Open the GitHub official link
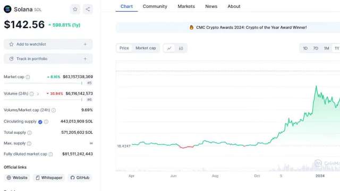 (80, 178)
